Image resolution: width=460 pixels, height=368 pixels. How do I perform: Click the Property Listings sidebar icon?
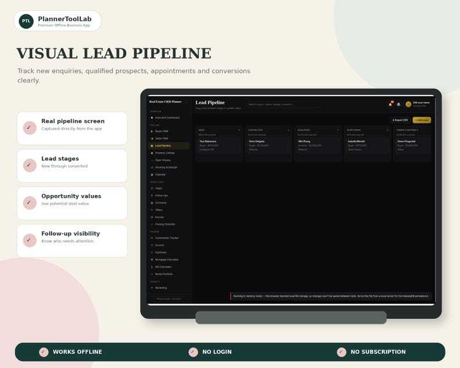(152, 153)
